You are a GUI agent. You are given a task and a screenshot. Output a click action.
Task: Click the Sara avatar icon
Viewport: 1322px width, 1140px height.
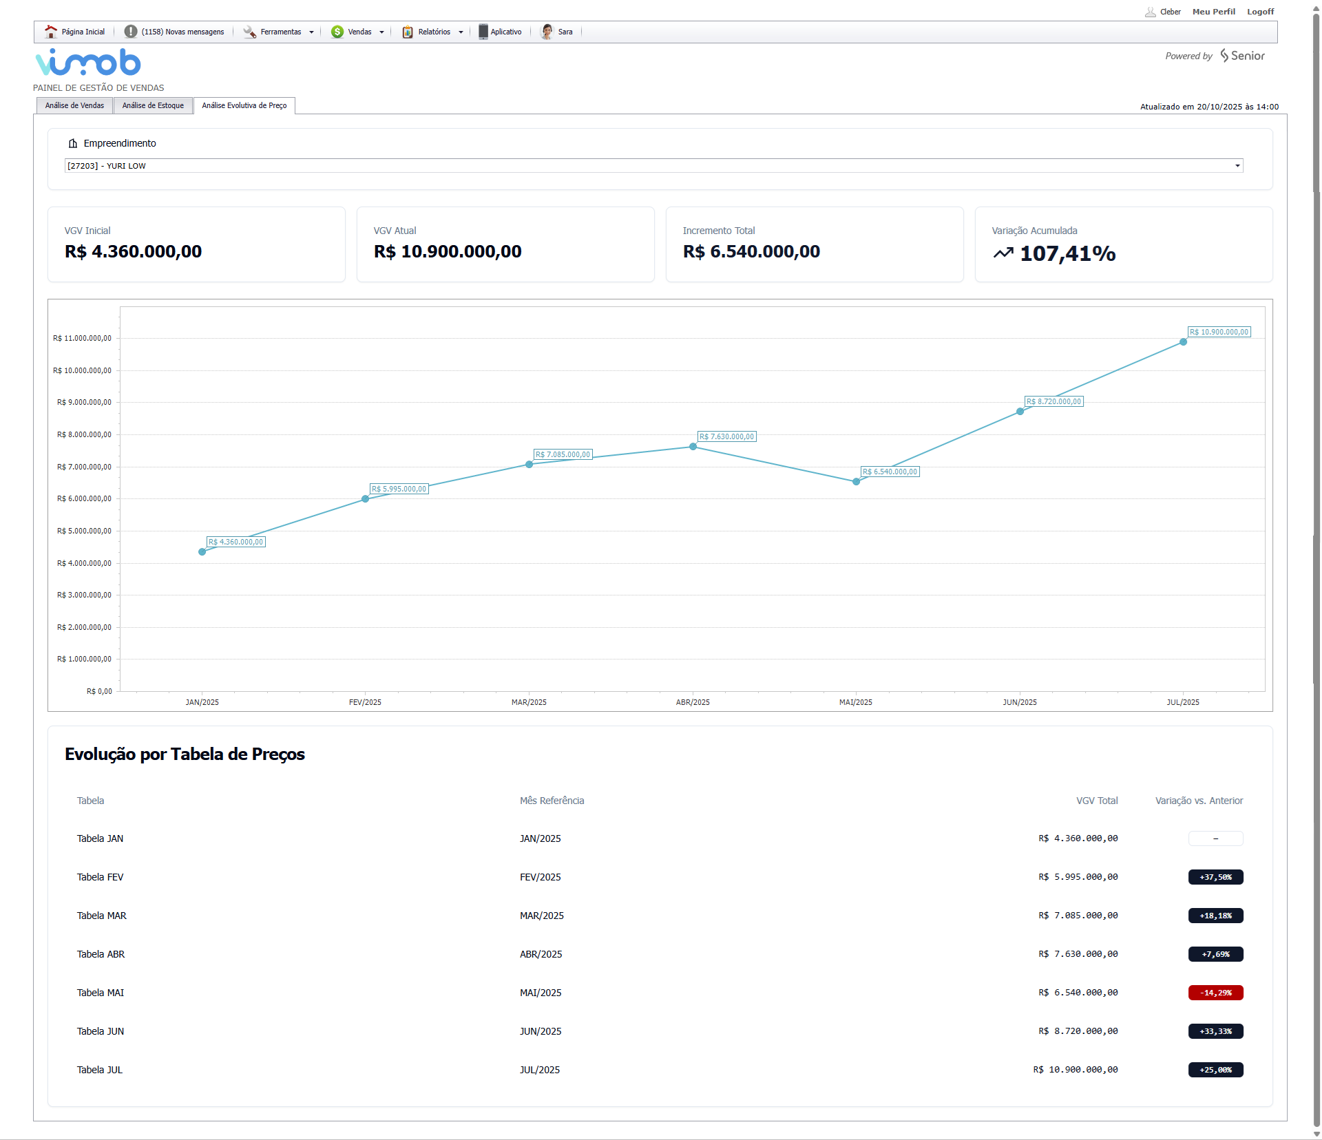point(547,32)
